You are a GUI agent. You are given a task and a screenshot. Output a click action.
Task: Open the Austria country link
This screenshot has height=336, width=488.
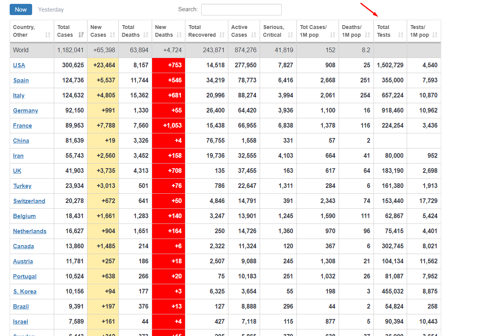click(23, 261)
